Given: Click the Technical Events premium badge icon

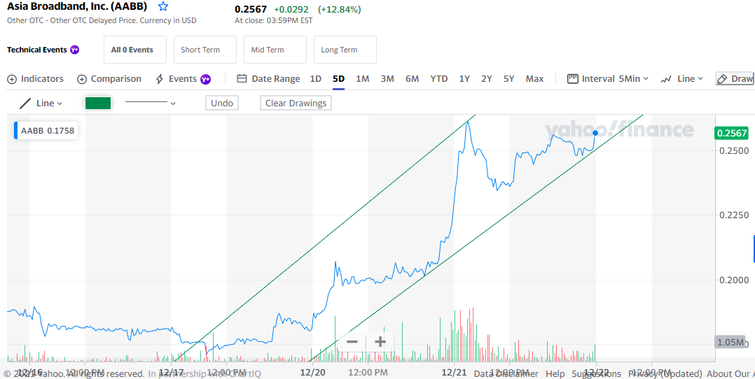Looking at the screenshot, I should 75,50.
